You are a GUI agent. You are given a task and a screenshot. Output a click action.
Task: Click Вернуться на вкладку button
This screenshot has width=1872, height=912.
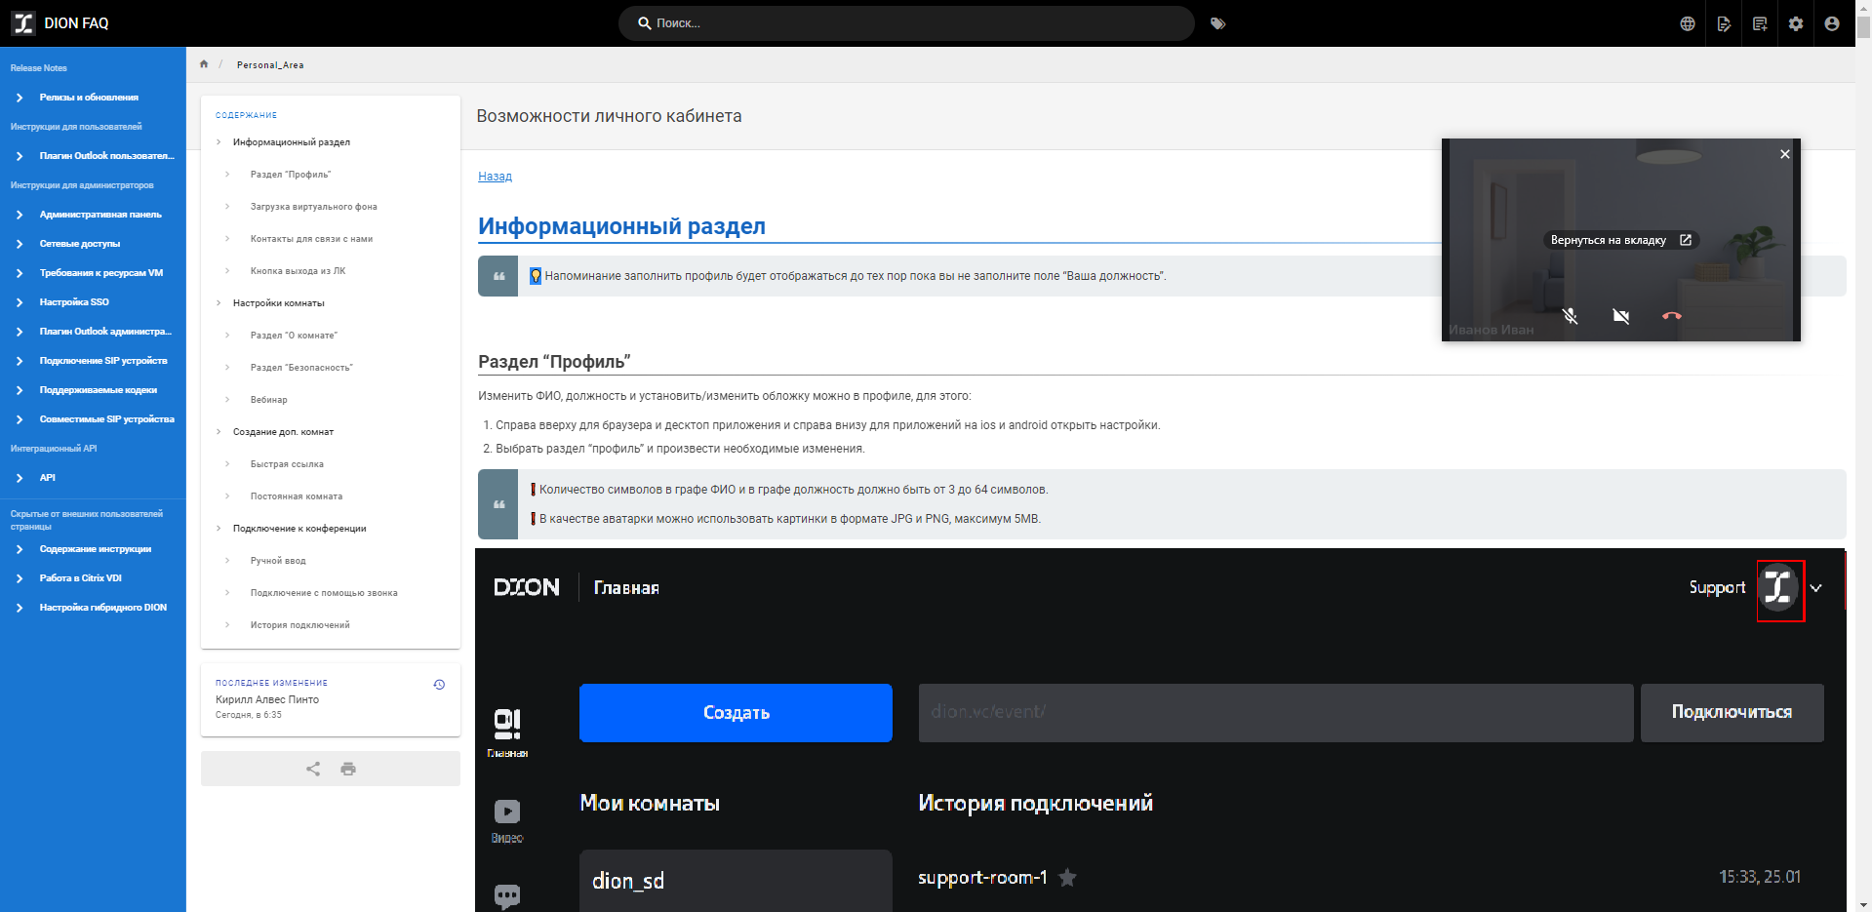click(1621, 240)
